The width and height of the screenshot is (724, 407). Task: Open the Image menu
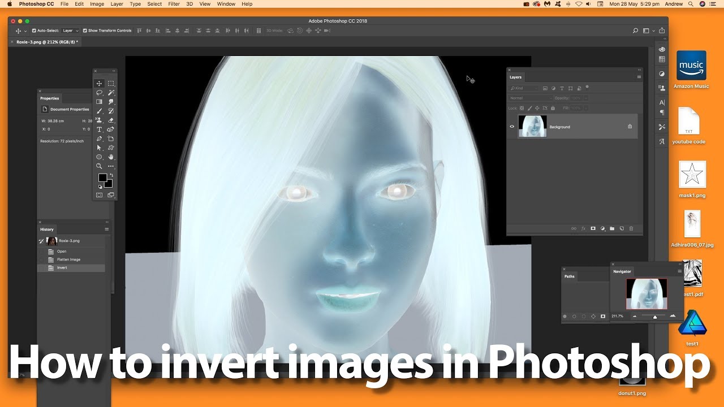[x=97, y=4]
